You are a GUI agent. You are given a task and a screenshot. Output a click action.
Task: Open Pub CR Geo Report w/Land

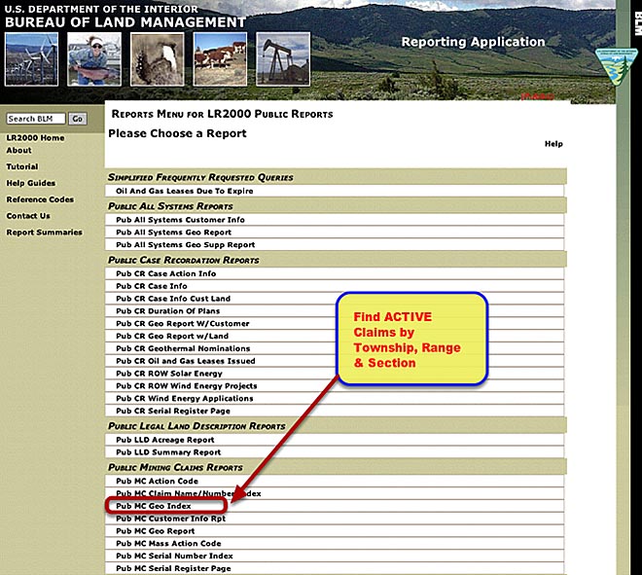[x=172, y=336]
